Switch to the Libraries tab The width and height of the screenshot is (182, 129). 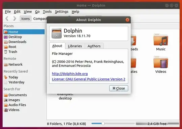click(x=75, y=46)
